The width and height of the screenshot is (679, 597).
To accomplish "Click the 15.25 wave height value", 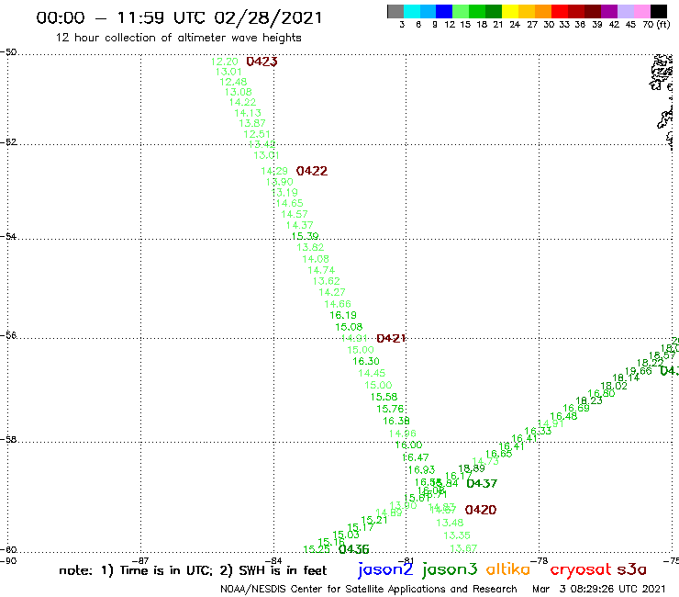I will pyautogui.click(x=317, y=549).
